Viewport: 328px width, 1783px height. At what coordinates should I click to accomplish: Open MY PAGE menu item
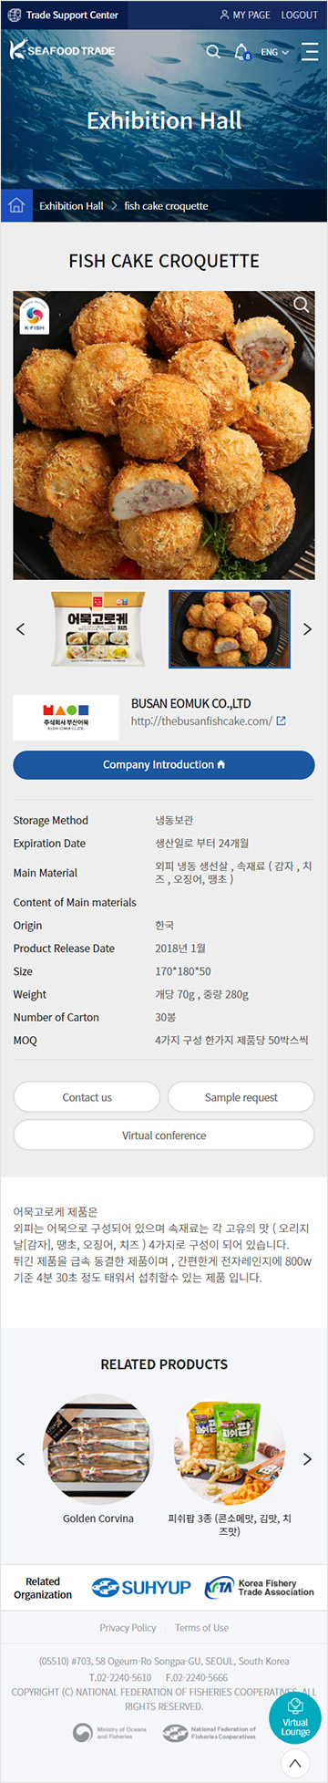[x=245, y=15]
